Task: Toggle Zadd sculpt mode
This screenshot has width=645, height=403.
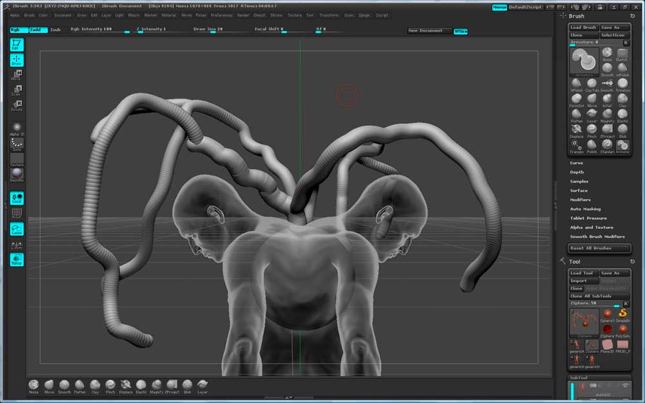Action: coord(38,30)
